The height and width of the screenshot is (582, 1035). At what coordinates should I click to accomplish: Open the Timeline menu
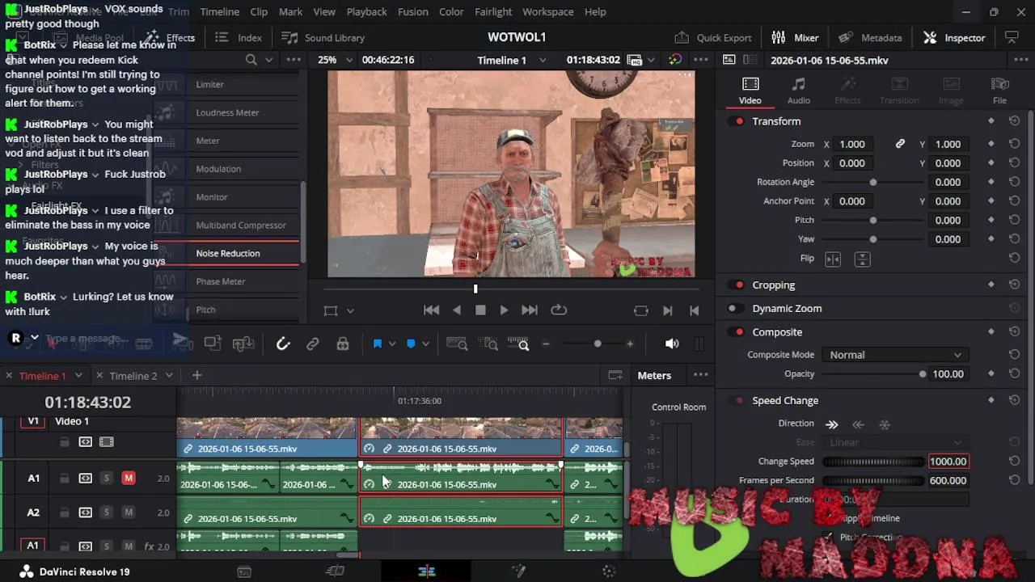(219, 12)
